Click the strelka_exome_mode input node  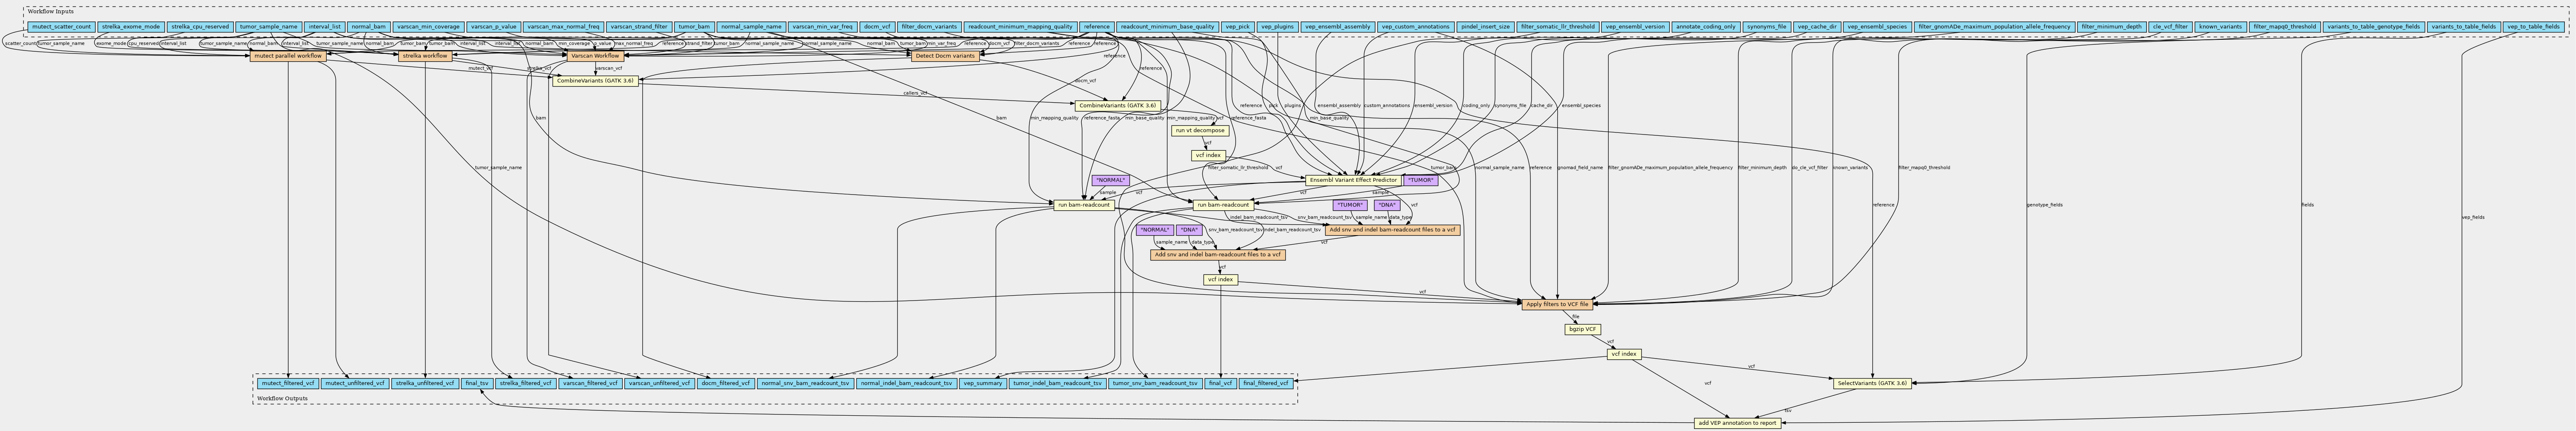tap(131, 27)
